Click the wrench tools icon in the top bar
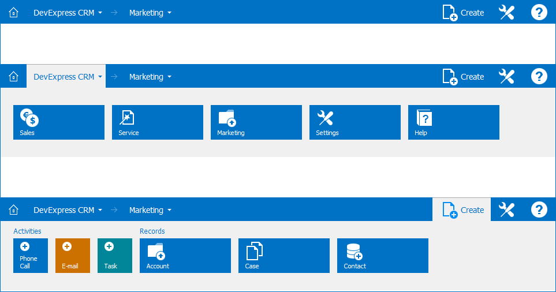The image size is (556, 292). tap(506, 13)
